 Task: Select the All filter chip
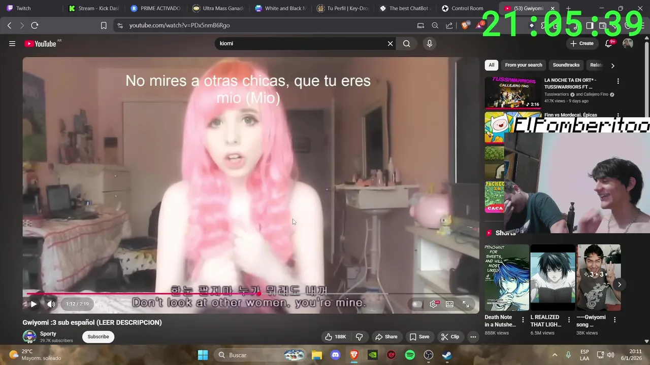492,65
